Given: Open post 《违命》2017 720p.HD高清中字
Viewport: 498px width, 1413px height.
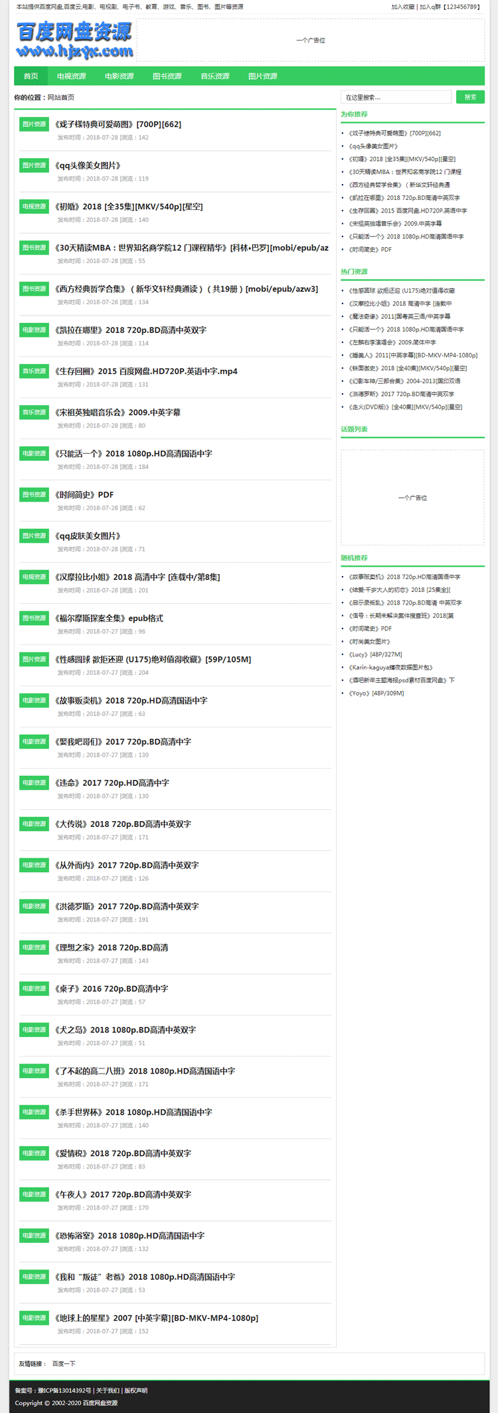Looking at the screenshot, I should tap(112, 783).
